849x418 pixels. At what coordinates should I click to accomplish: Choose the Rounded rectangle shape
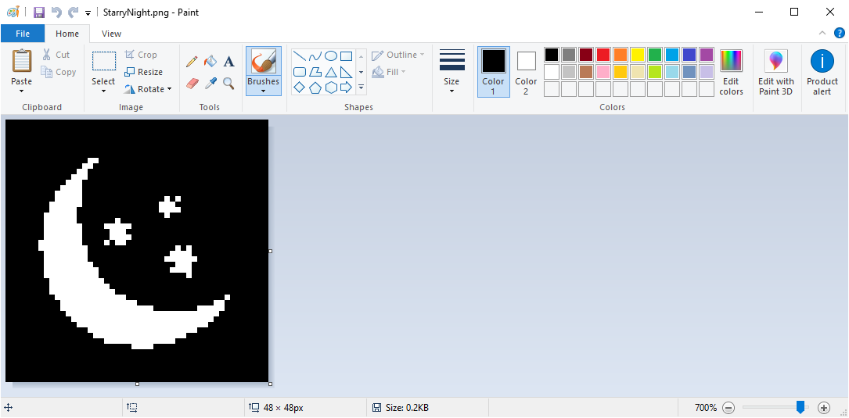[300, 72]
